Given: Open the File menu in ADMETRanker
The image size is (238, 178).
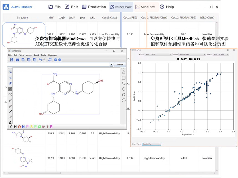Looking at the screenshot, I should 54,7.
